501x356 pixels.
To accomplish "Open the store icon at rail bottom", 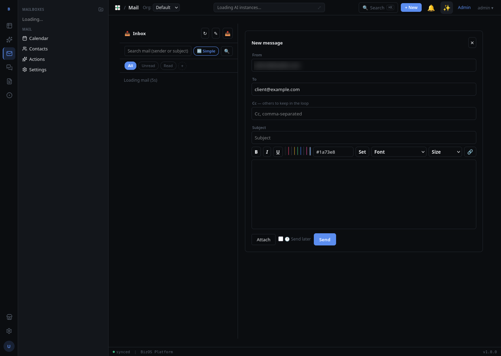I will coord(9,317).
